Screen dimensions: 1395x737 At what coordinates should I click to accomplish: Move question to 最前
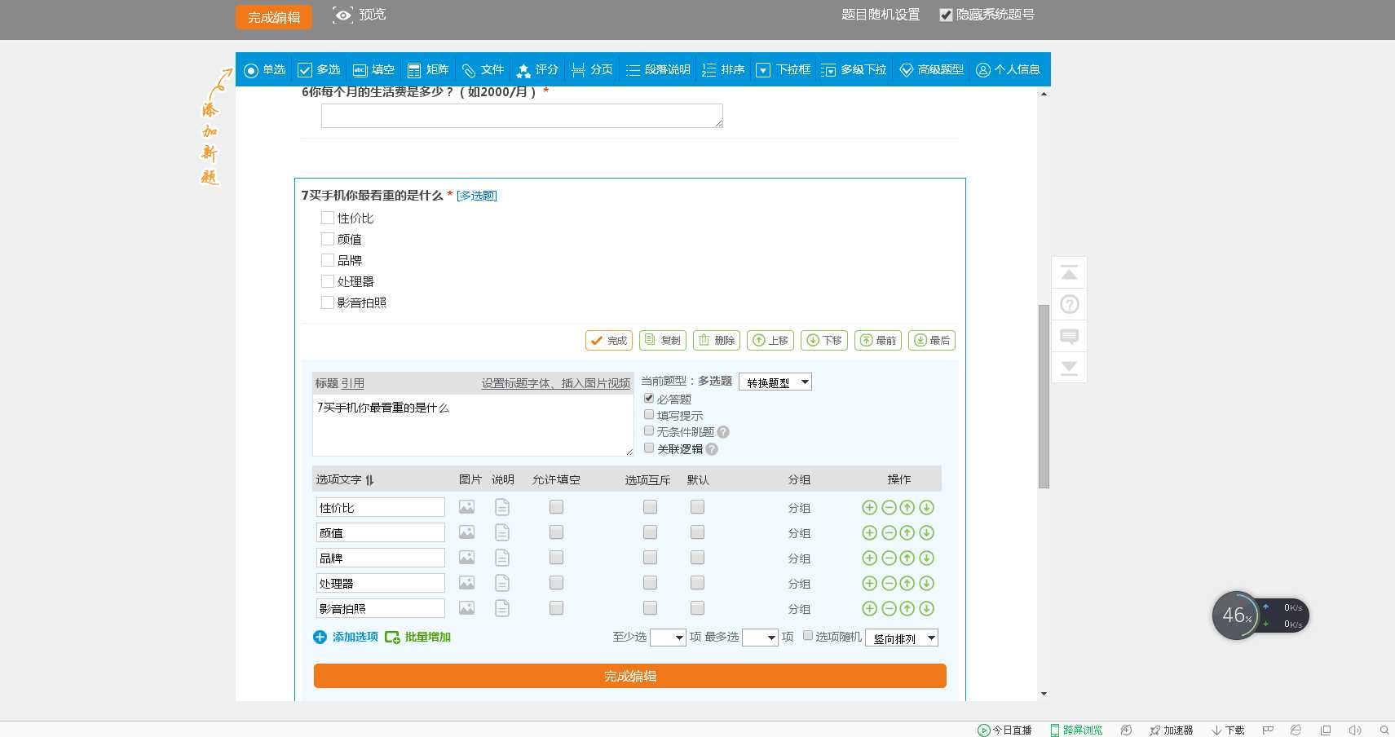pos(878,340)
